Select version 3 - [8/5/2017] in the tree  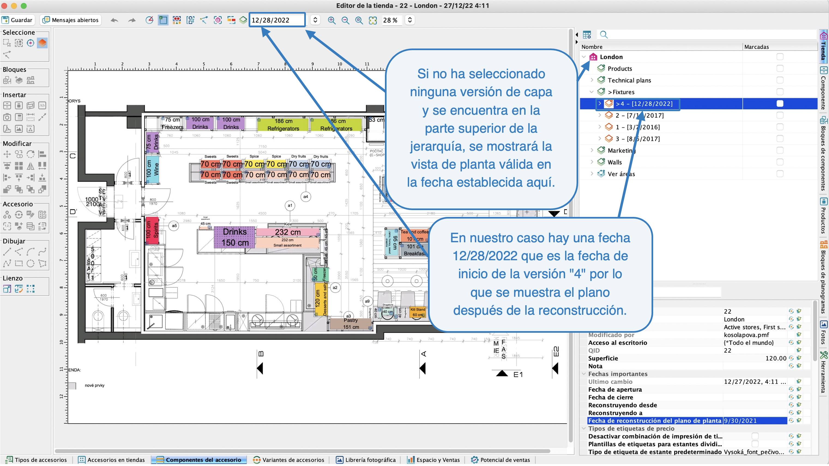pos(637,139)
